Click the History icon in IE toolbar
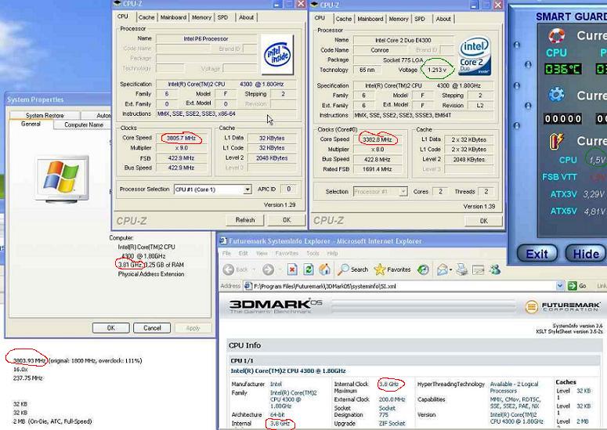This screenshot has height=430, width=607. tap(424, 269)
